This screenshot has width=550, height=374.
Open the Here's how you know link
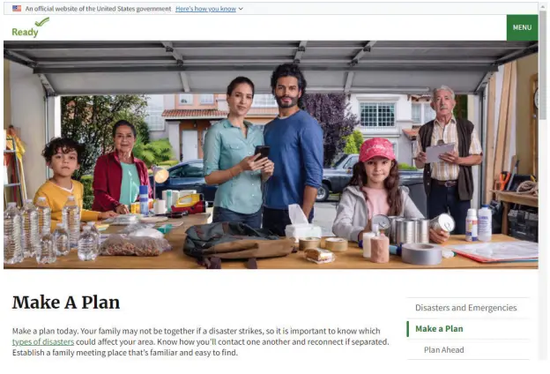[206, 9]
